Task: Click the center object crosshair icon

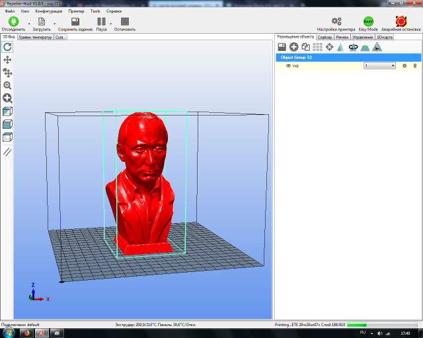Action: point(329,47)
